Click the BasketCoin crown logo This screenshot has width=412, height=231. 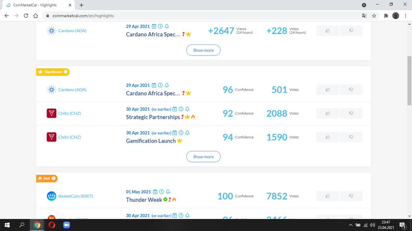coord(51,196)
